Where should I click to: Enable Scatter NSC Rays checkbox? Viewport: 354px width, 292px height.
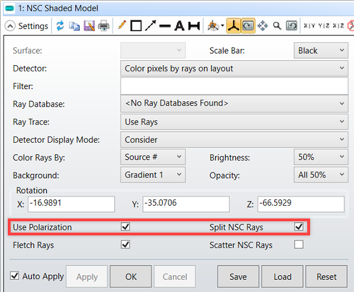tap(299, 245)
